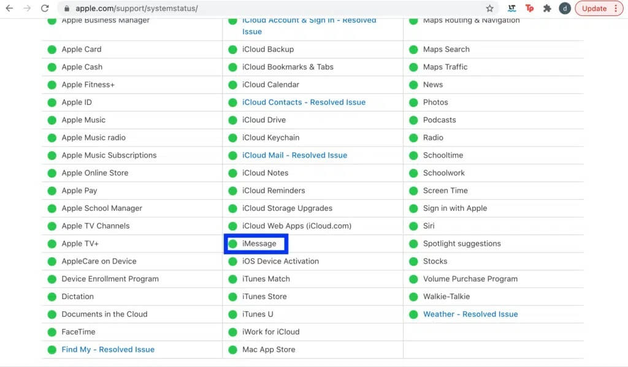Select iCloud Storage Upgrades entry
Screen dimensions: 628x367
[287, 208]
